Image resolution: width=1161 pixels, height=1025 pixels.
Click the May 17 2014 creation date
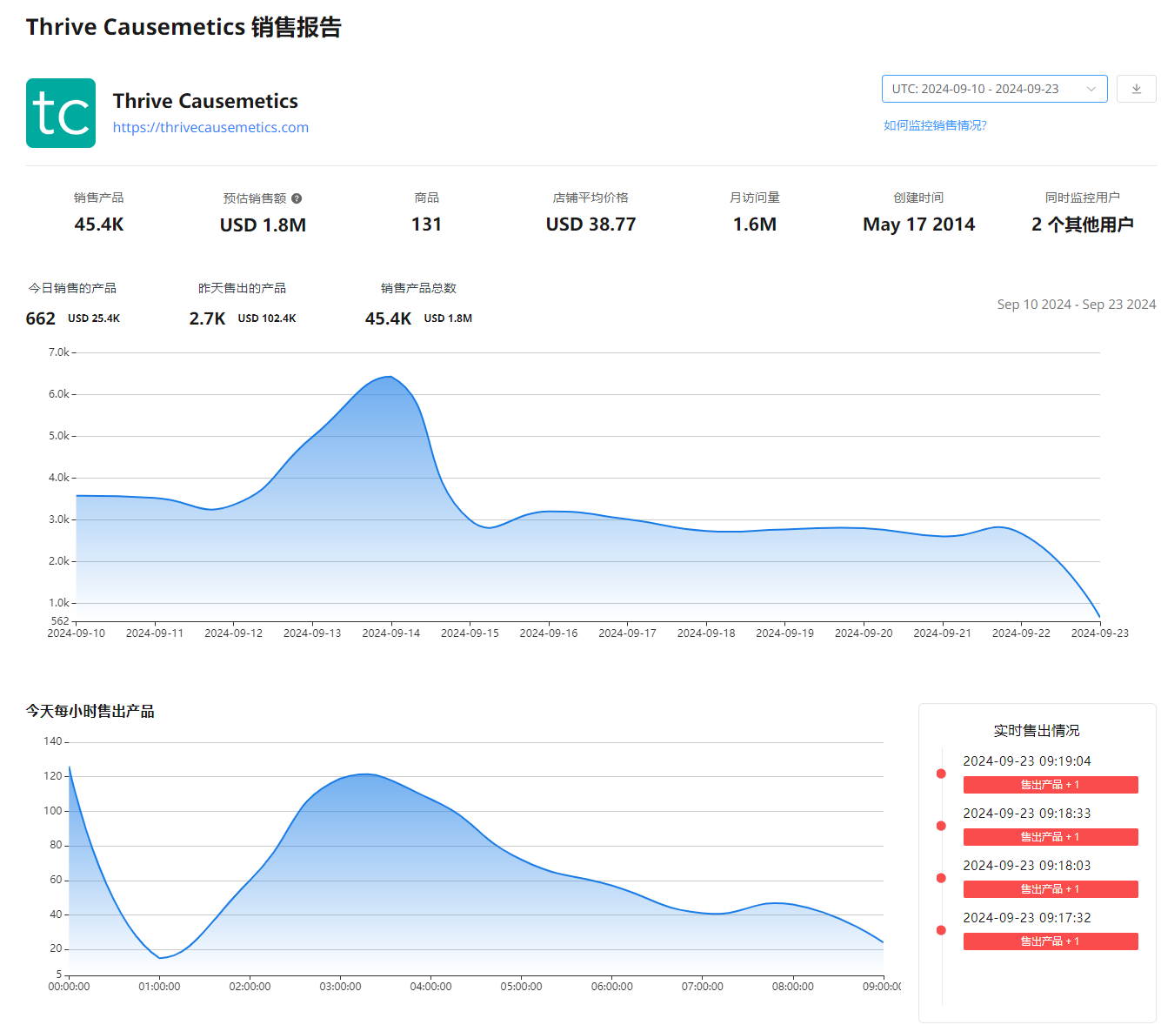(918, 224)
